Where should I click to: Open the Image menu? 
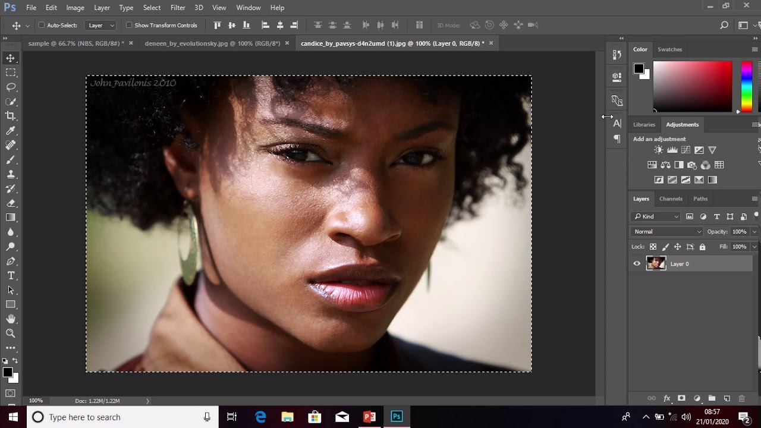click(x=75, y=8)
